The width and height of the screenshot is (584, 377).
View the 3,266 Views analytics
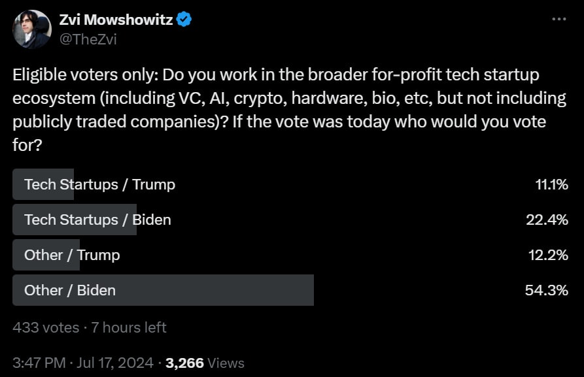[205, 363]
